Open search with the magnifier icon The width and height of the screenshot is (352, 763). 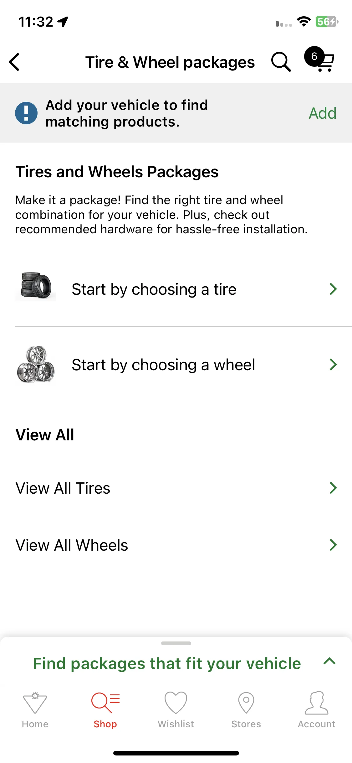[x=281, y=62]
